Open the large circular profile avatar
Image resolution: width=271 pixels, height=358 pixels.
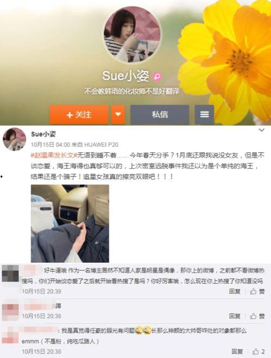(132, 34)
